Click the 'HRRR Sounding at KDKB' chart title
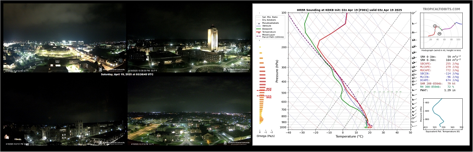The image size is (473, 152). tap(349, 10)
